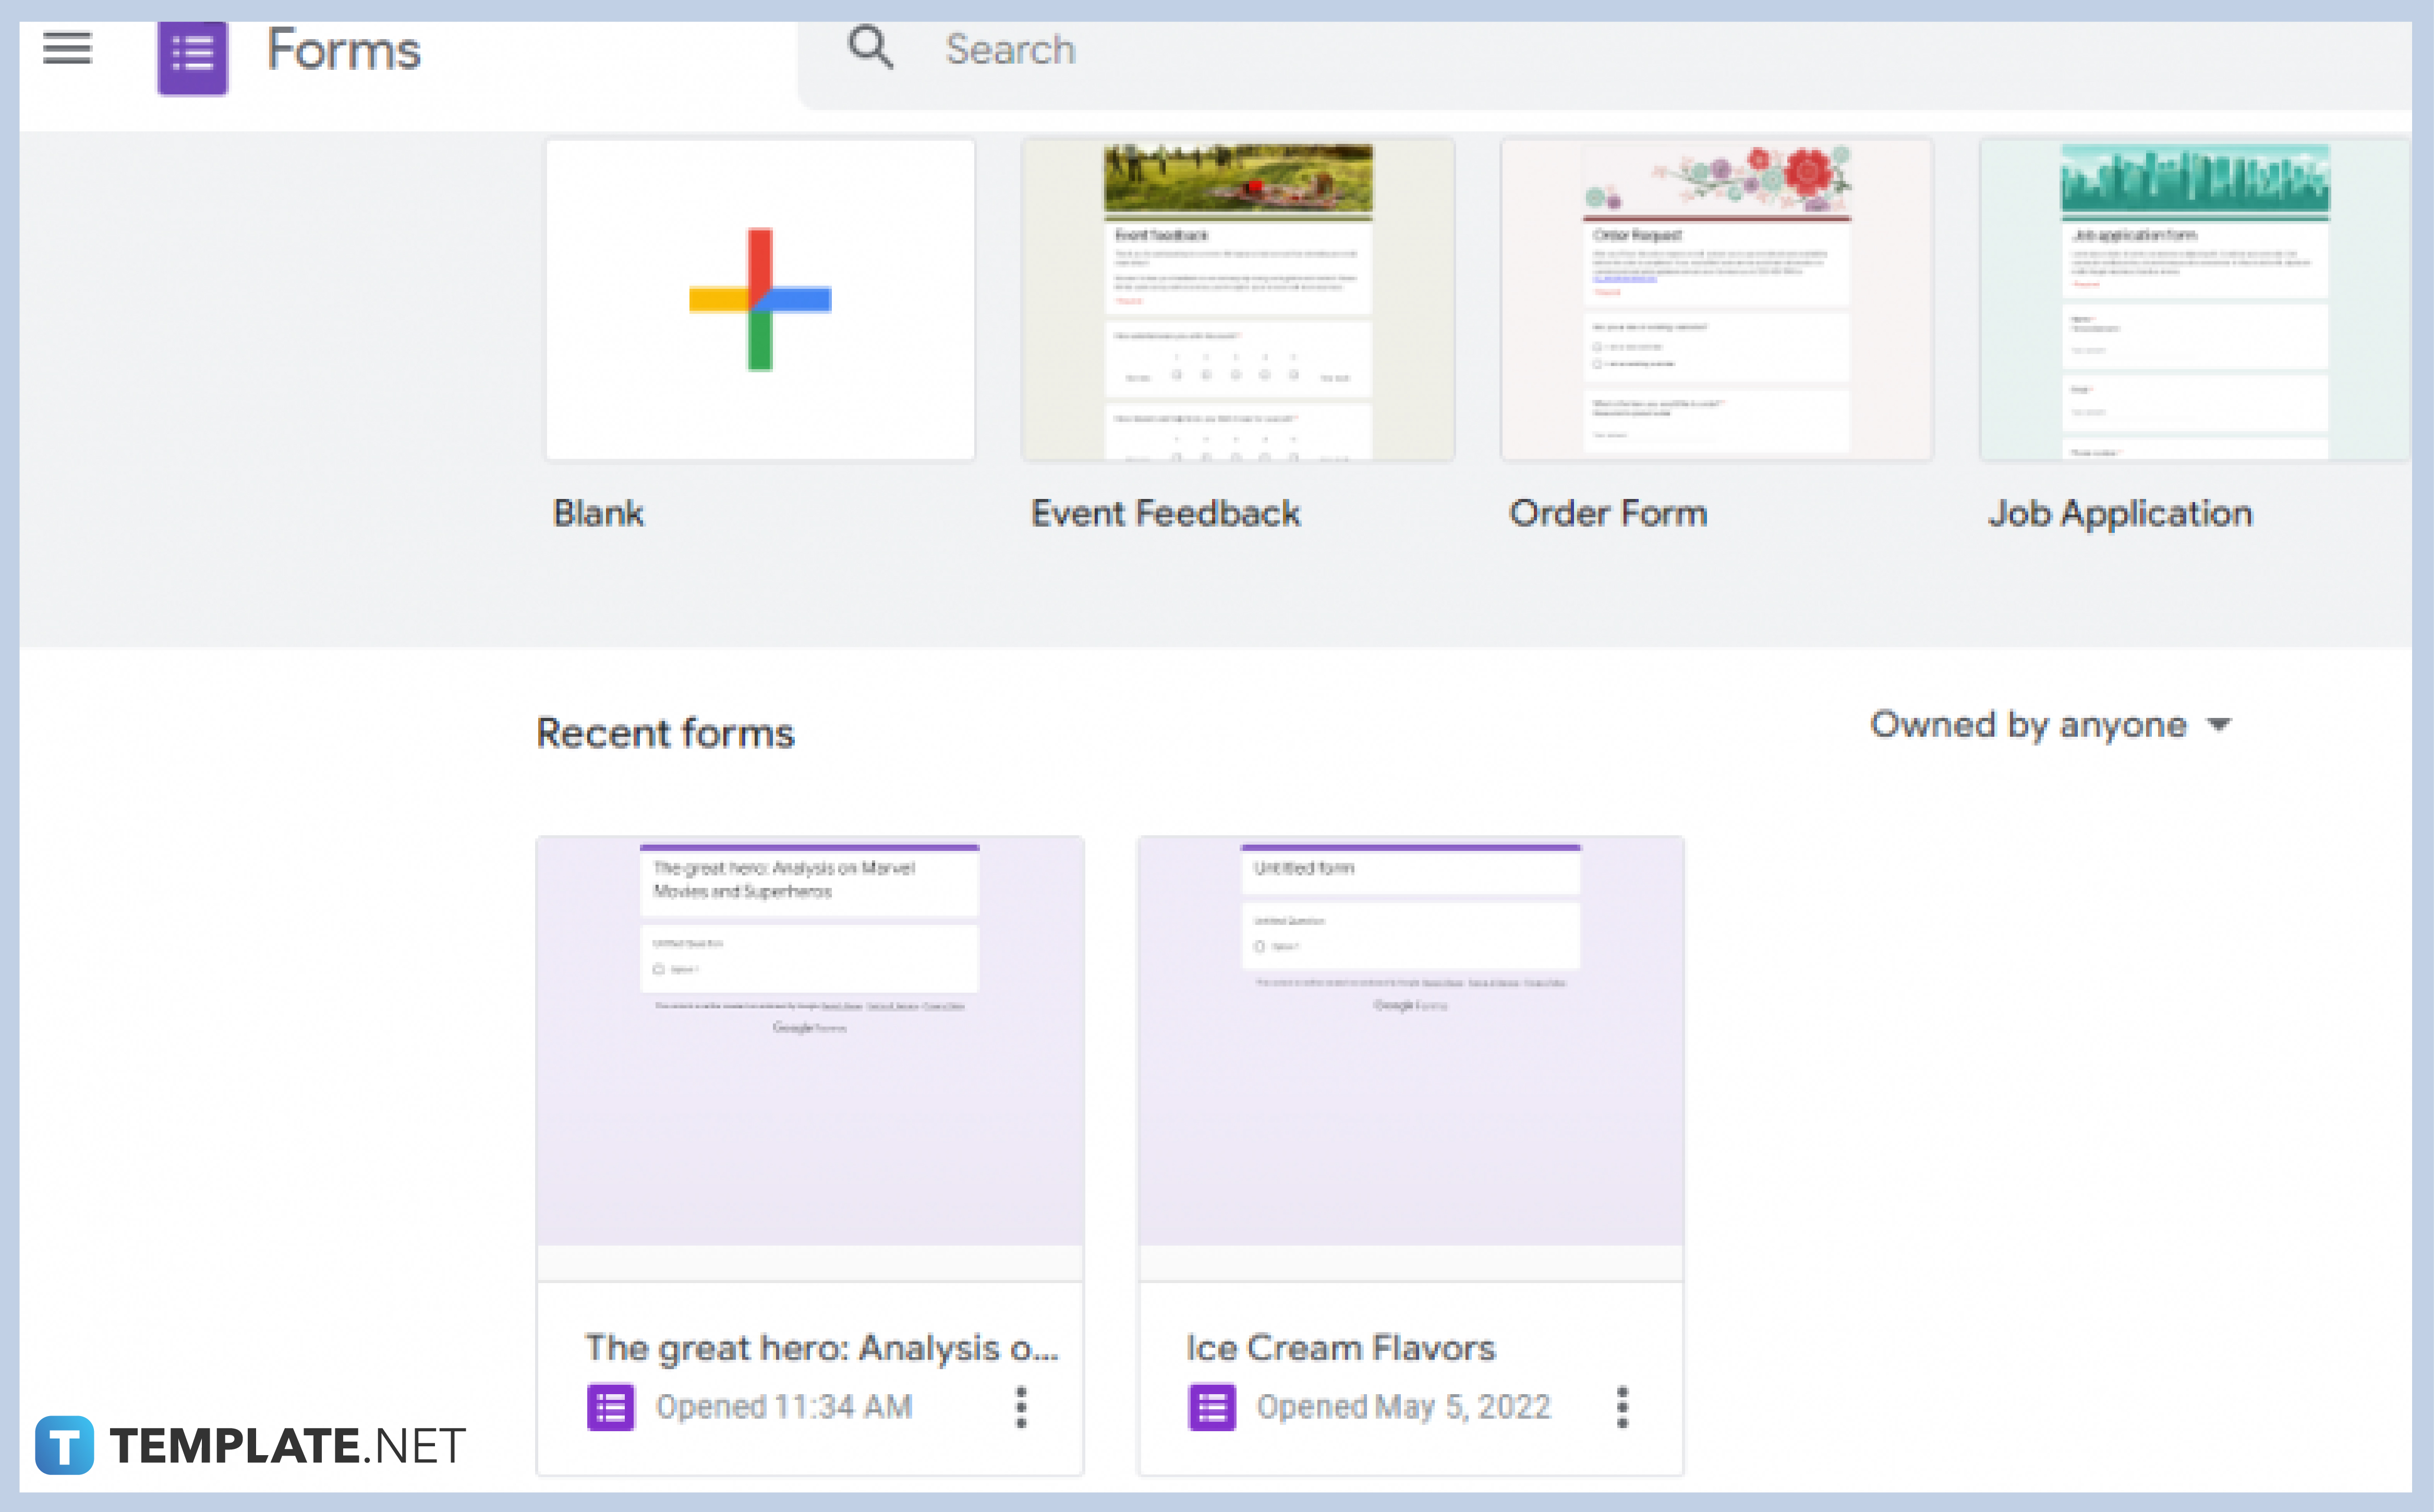Image resolution: width=2434 pixels, height=1512 pixels.
Task: Open the Event Feedback template
Action: [x=1237, y=297]
